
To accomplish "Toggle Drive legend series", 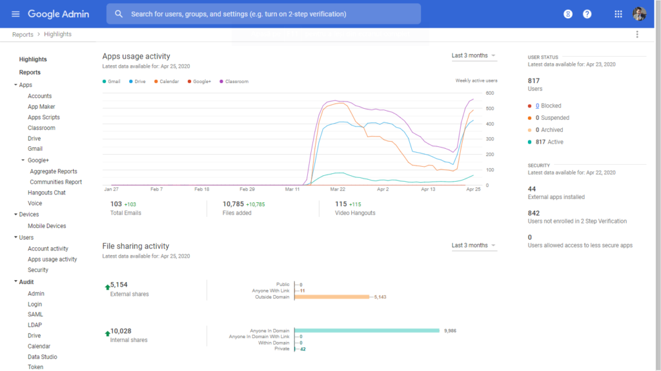I will click(x=137, y=82).
